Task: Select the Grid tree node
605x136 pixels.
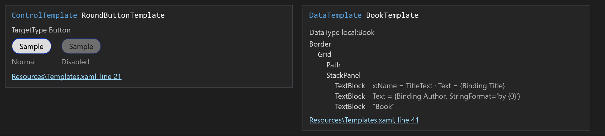Action: tap(325, 55)
